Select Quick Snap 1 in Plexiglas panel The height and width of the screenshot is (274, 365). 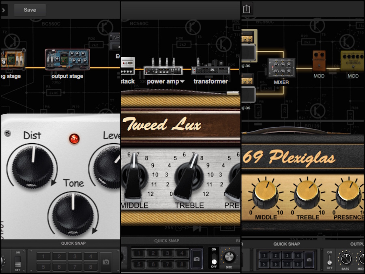tap(264, 255)
